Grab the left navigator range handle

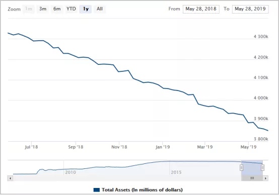(241, 167)
